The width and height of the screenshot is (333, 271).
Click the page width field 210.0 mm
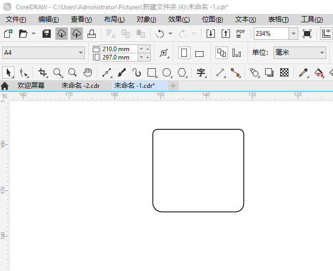coord(119,49)
